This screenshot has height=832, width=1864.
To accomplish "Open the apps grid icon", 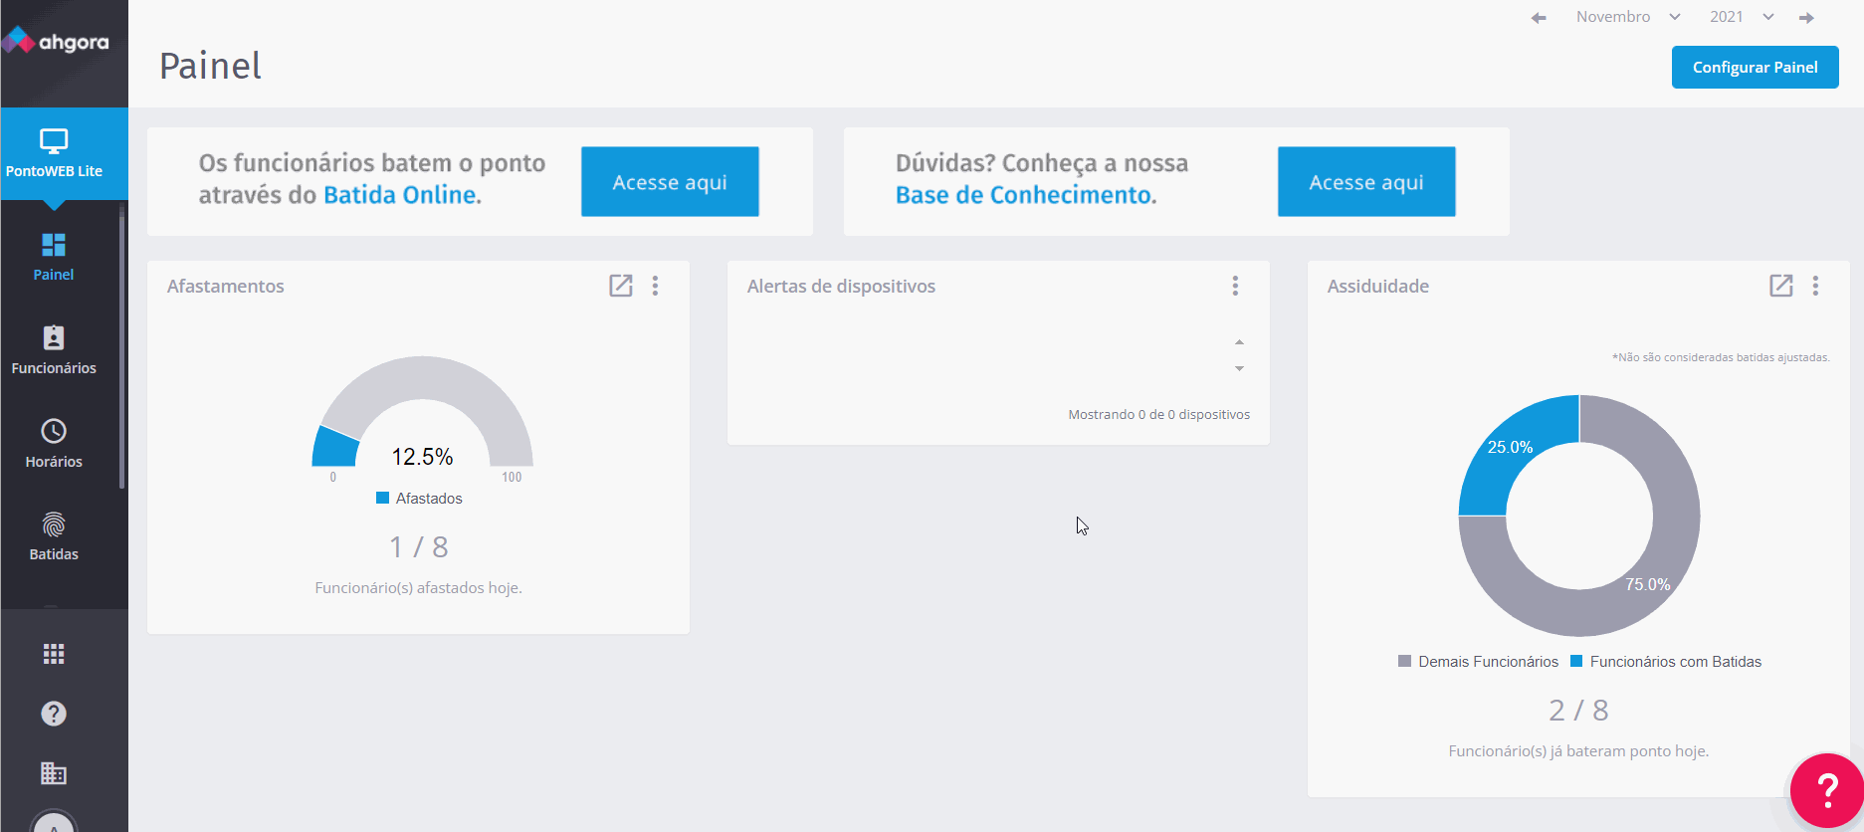I will [x=54, y=654].
